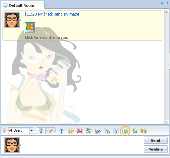The image size is (170, 158).
Task: Click the add user icon
Action: click(135, 131)
